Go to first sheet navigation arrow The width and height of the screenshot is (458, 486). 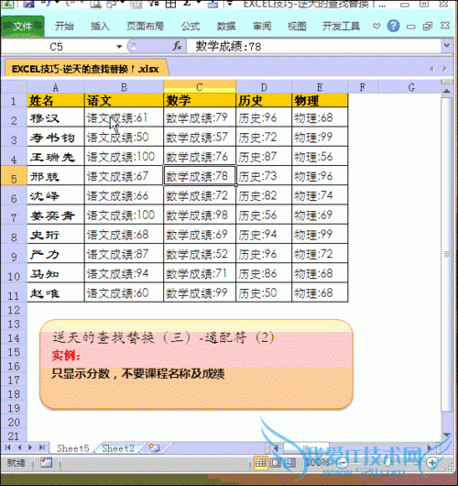(x=7, y=447)
